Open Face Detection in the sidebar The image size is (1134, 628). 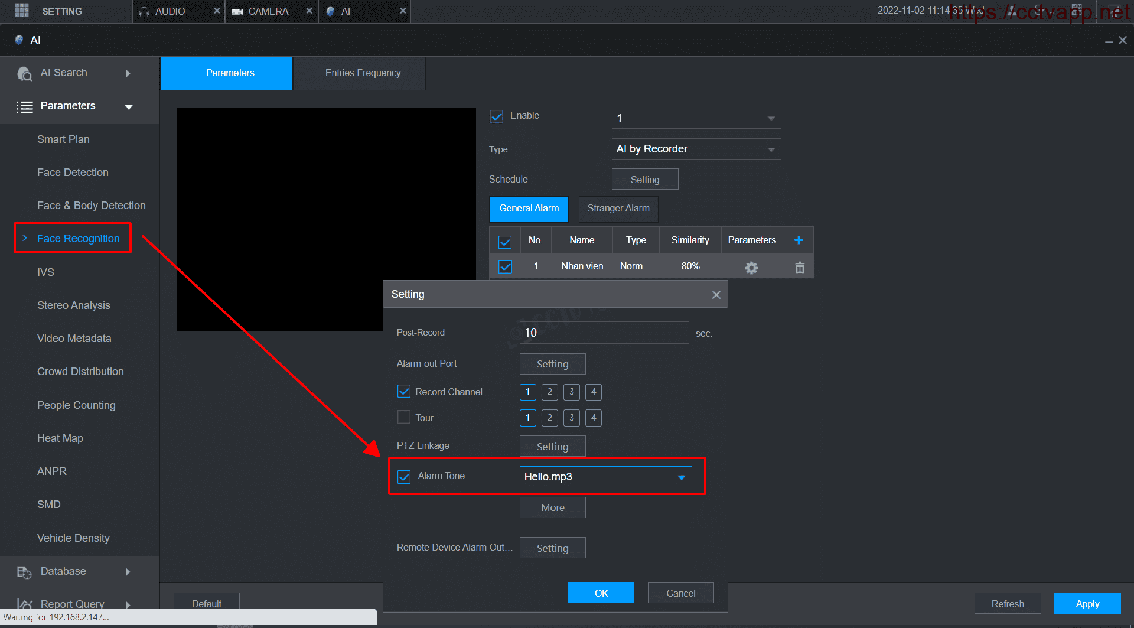(73, 173)
